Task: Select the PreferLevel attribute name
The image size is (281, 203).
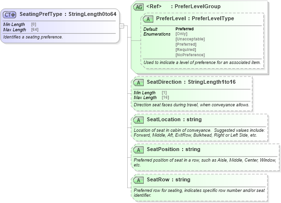Action: pos(171,18)
